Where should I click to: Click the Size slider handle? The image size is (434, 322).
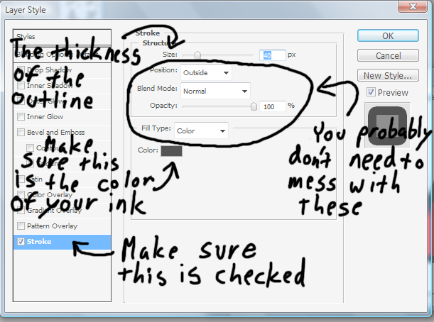pyautogui.click(x=197, y=55)
